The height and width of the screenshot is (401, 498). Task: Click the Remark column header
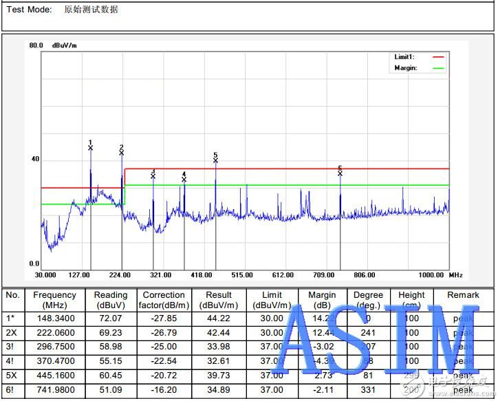coord(463,295)
